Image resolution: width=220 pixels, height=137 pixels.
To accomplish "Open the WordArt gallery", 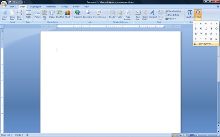I will coord(153,15).
